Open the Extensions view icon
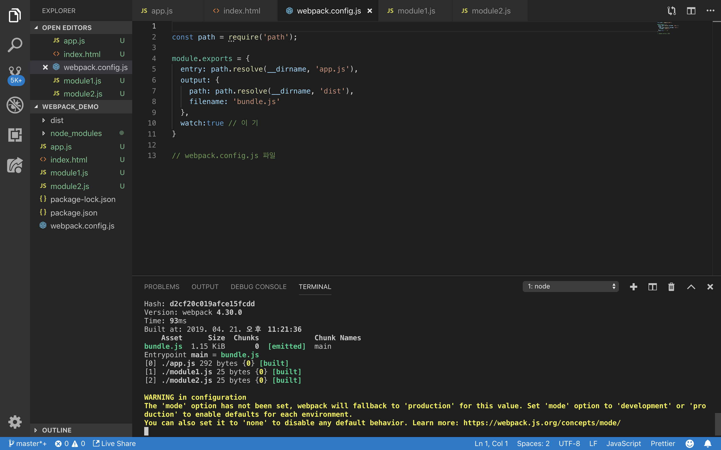The height and width of the screenshot is (450, 721). coord(15,135)
